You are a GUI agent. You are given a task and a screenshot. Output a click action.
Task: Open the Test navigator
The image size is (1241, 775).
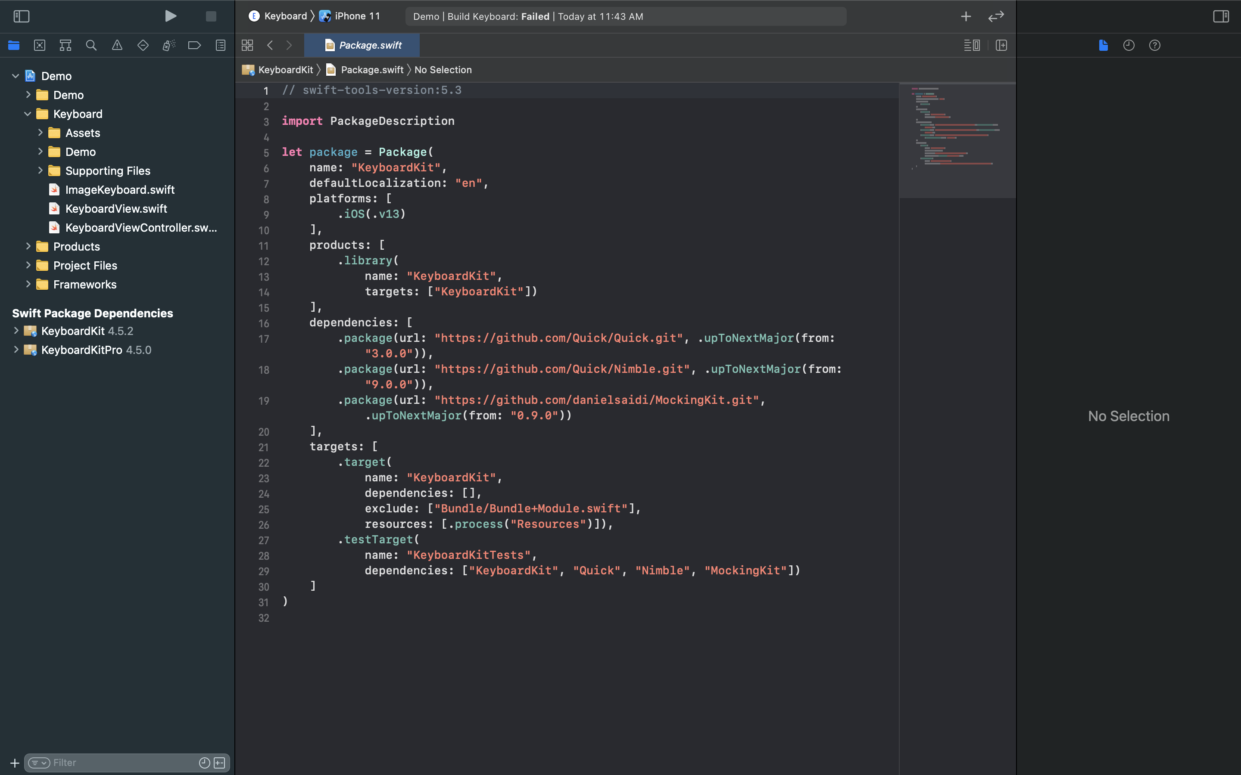(143, 45)
